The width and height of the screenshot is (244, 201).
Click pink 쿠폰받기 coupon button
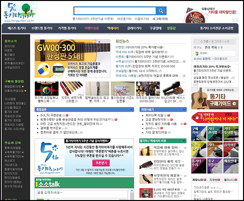[x=101, y=163]
